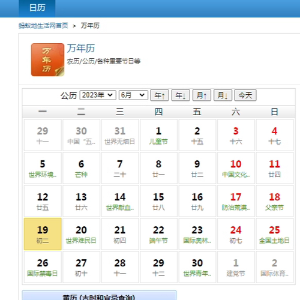Select June 8 廿一 cell
The image size is (300, 300).
pyautogui.click(x=158, y=168)
